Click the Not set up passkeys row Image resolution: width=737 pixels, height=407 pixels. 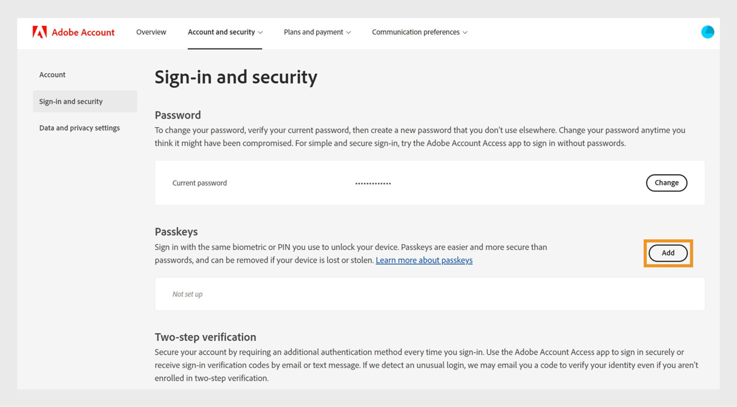click(430, 294)
